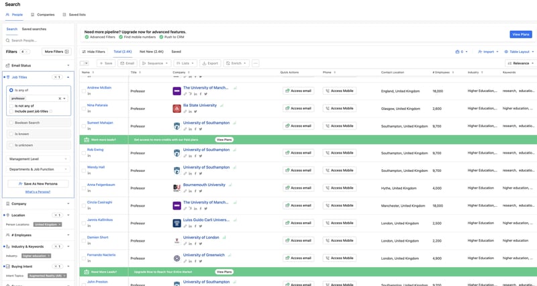537x286 pixels.
Task: Click sort icon in # Employees column header
Action: [x=452, y=73]
